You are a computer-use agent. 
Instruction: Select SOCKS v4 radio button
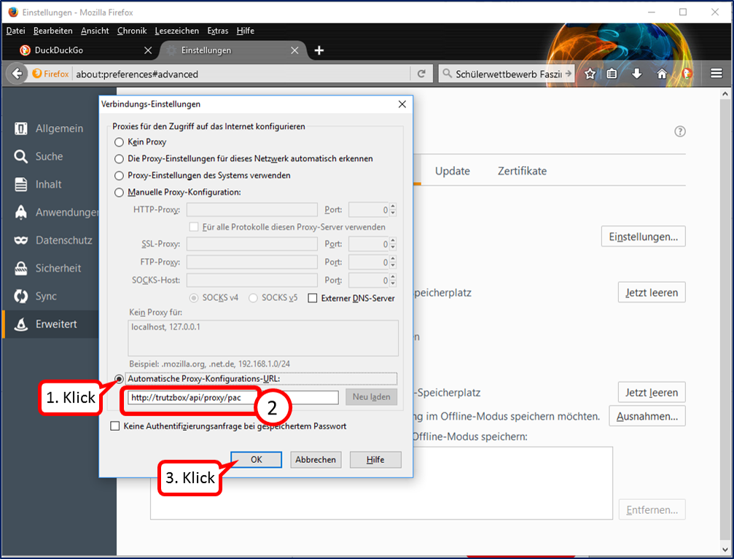coord(193,298)
